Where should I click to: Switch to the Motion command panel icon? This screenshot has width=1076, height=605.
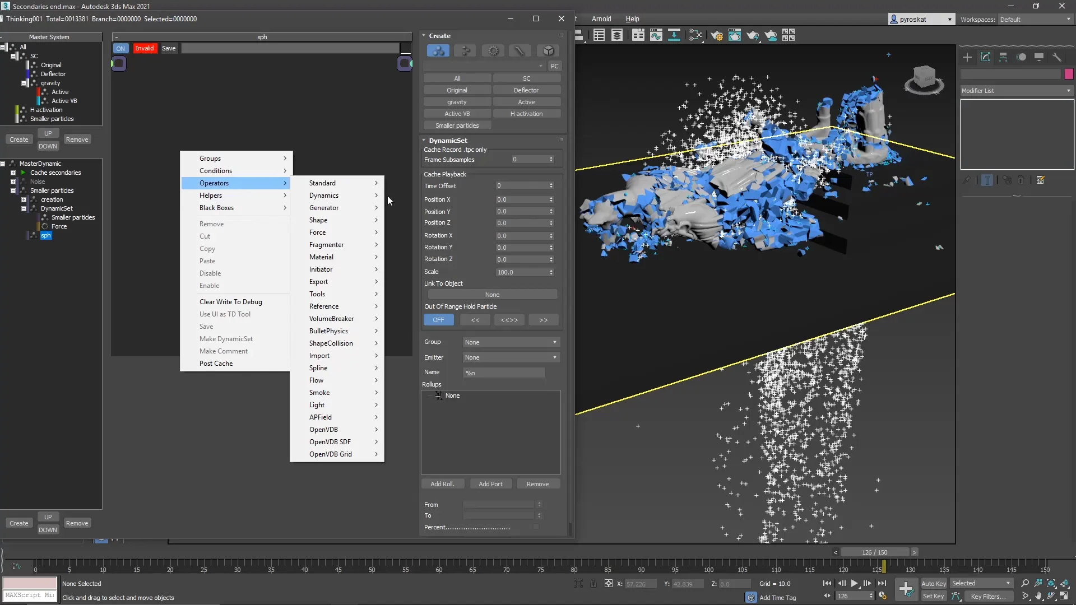coord(1021,57)
